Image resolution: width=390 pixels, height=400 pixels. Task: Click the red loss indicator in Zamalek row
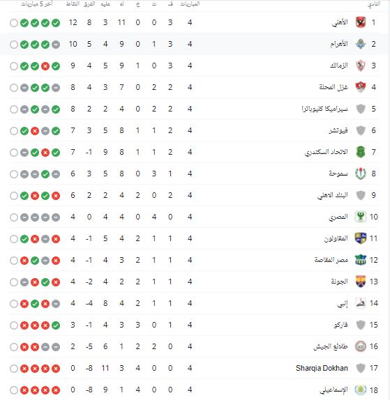point(45,66)
